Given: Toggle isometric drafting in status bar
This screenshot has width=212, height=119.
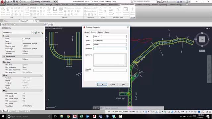Looking at the screenshot, I should click(151, 112).
